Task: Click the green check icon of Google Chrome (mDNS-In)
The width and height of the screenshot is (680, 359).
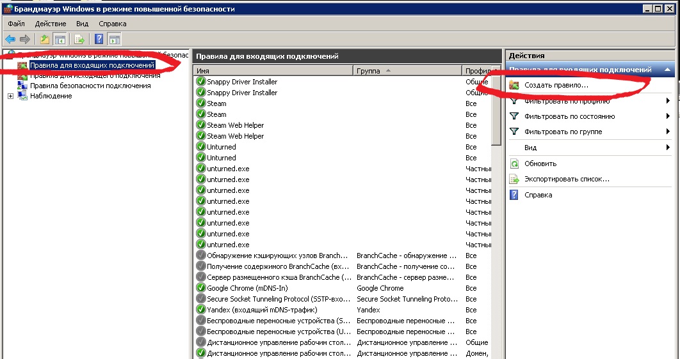Action: tap(201, 288)
